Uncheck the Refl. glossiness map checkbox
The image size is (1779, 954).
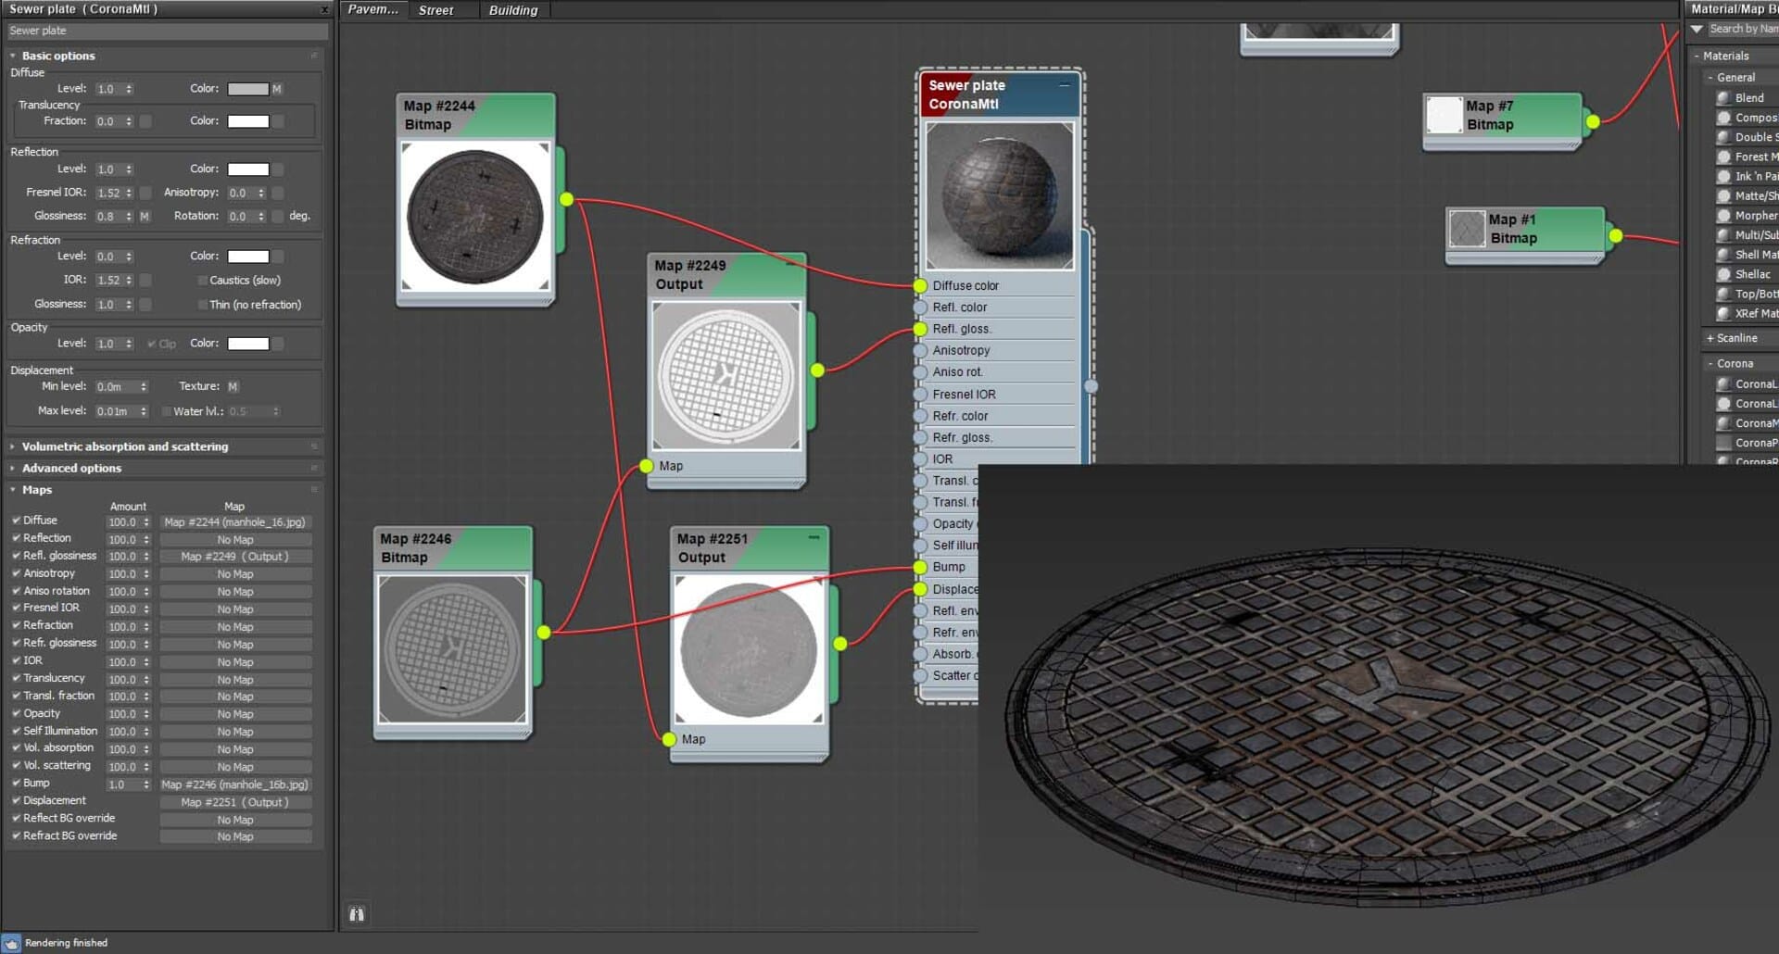pos(16,556)
